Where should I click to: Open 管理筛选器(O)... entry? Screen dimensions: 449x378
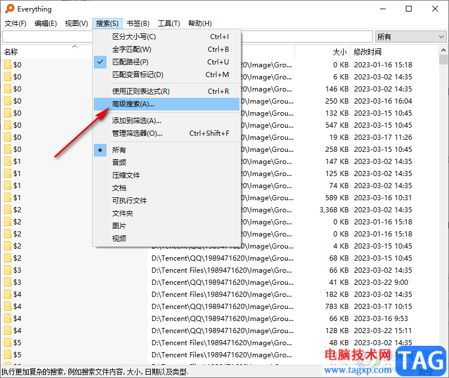click(167, 133)
